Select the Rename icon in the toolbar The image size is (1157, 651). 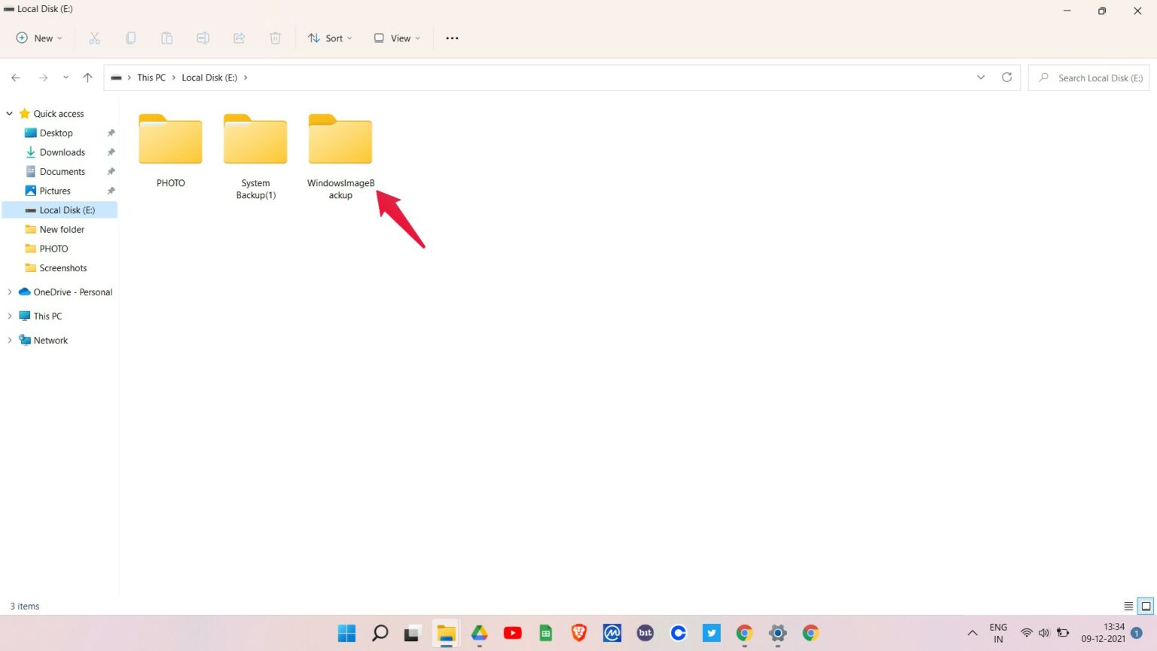(203, 38)
